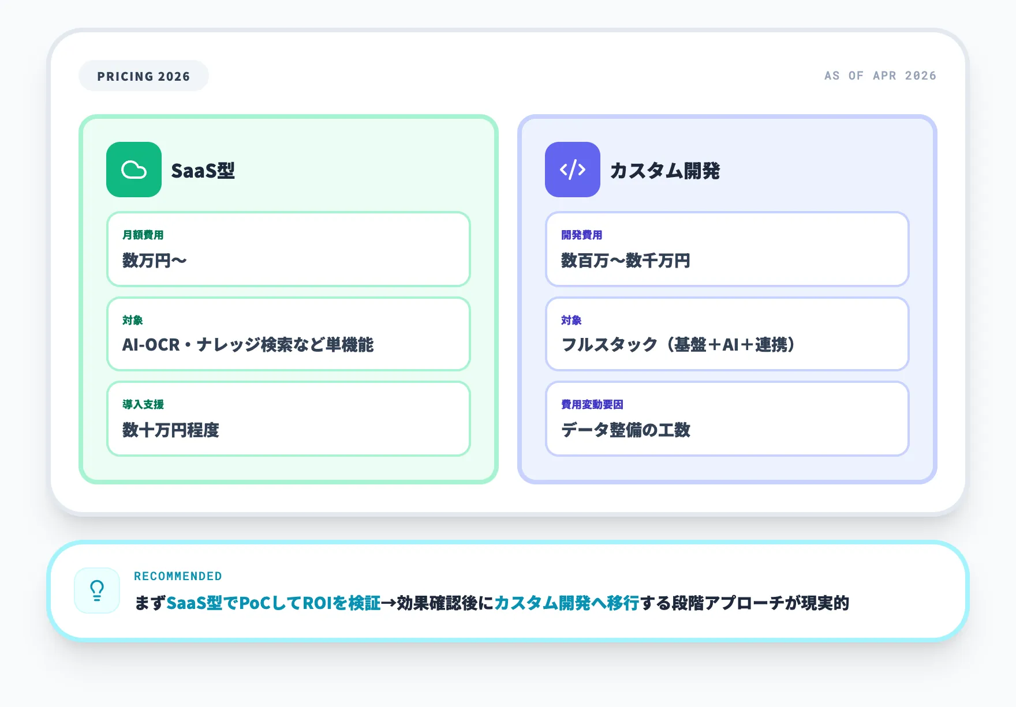Click the 数百万〜数千万円 price range indicator
This screenshot has height=707, width=1016.
(x=625, y=261)
